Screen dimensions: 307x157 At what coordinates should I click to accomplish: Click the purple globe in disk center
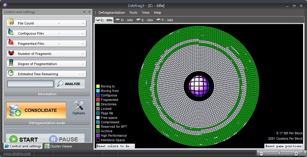pos(199,86)
